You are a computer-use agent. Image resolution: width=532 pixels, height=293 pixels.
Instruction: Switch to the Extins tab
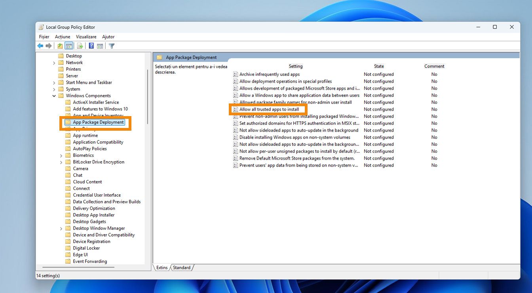click(x=162, y=268)
